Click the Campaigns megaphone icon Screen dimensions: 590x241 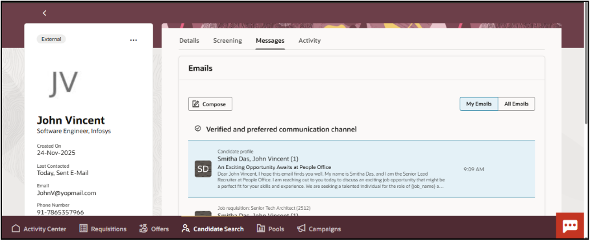(x=301, y=229)
